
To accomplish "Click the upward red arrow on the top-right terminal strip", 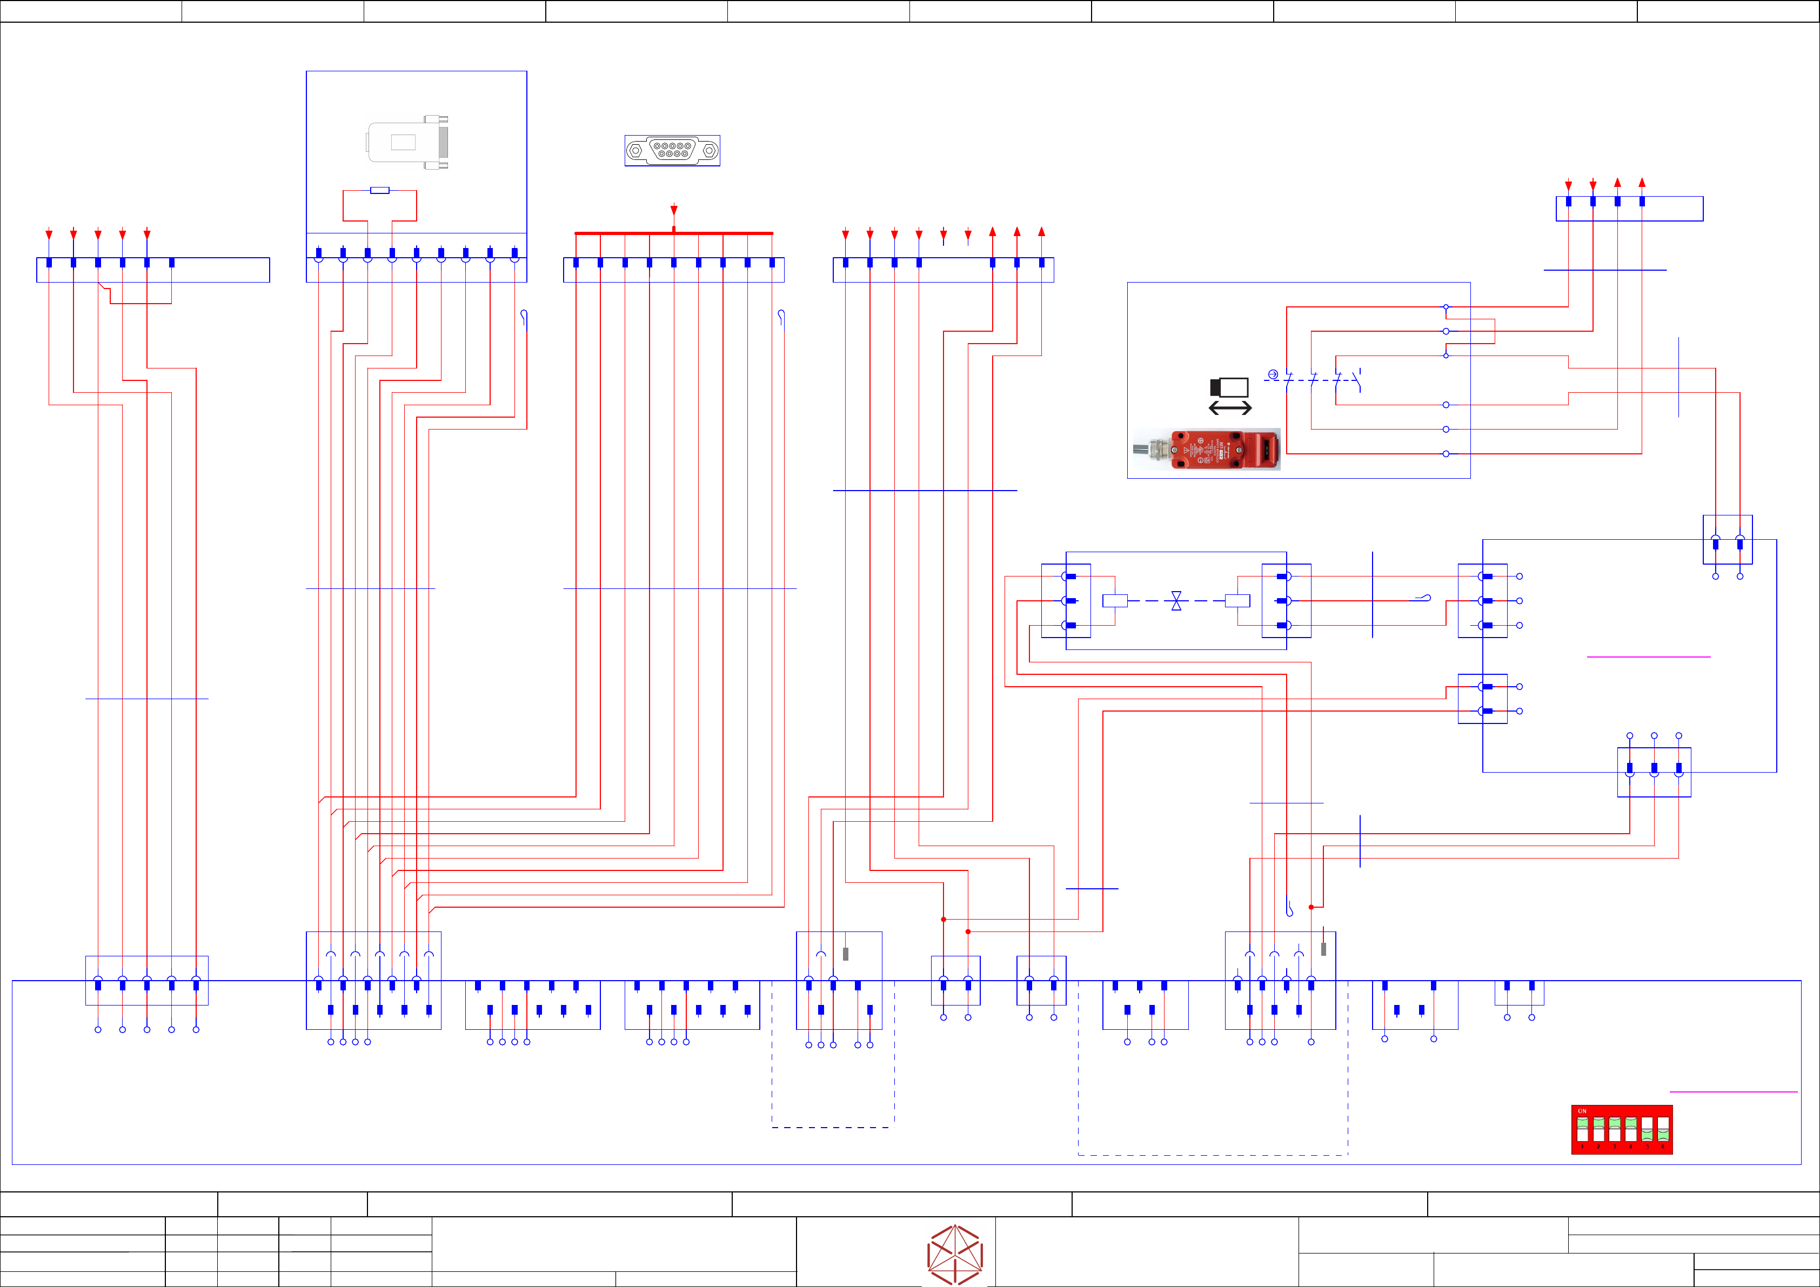I will point(1617,183).
